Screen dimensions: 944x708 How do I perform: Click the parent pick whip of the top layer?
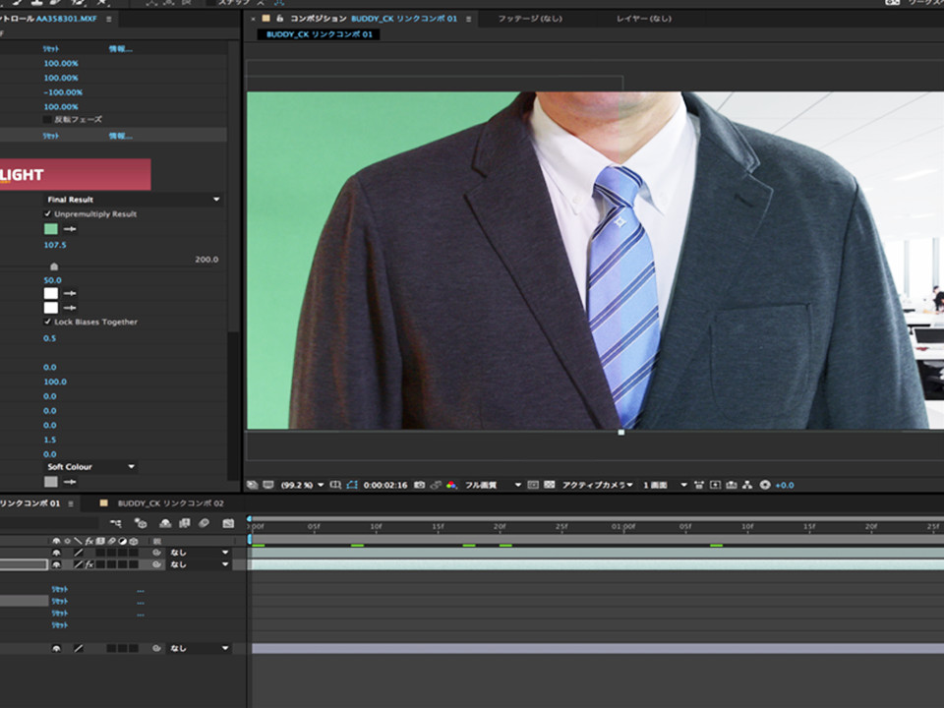[x=156, y=553]
